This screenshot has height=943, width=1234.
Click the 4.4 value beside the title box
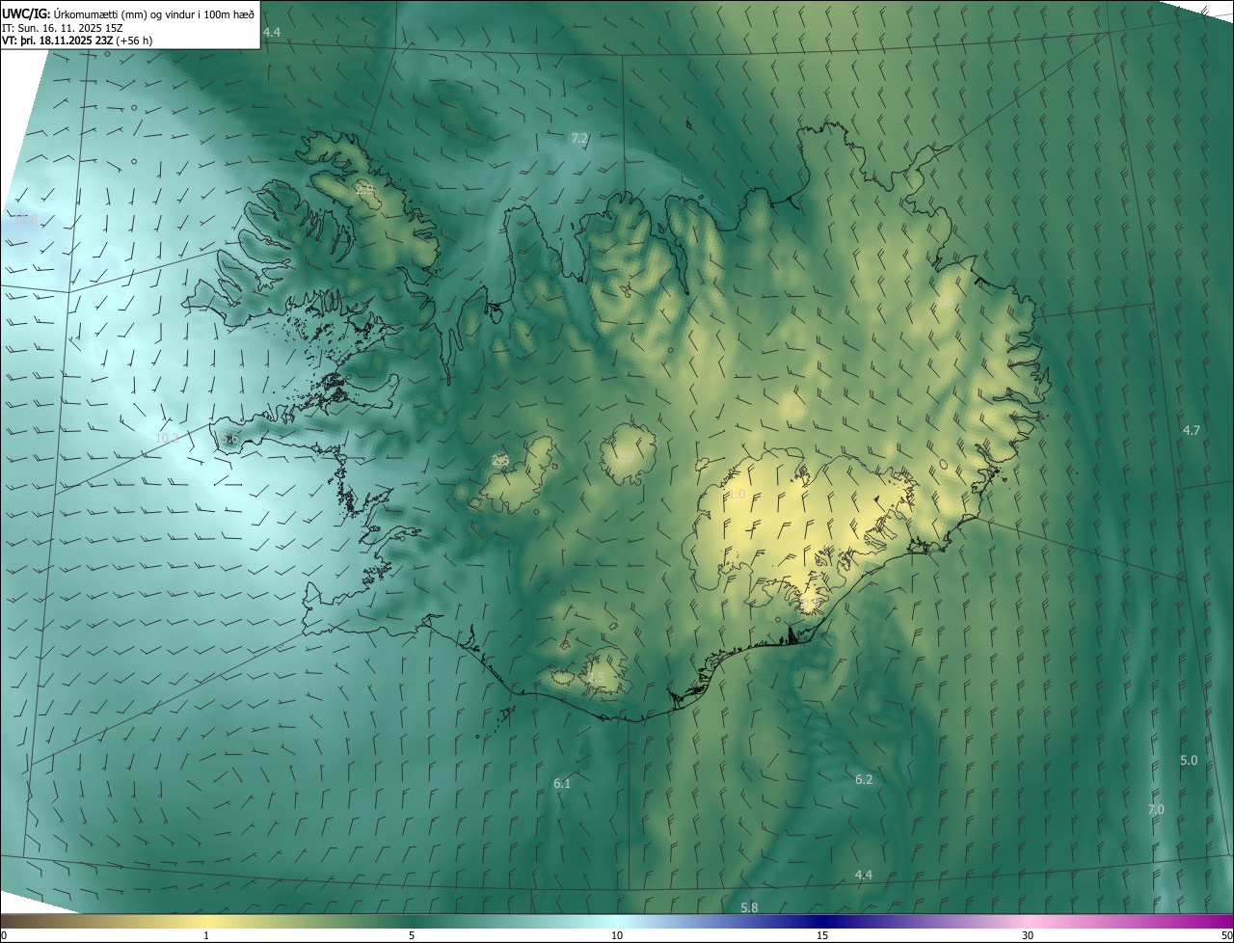tap(271, 33)
